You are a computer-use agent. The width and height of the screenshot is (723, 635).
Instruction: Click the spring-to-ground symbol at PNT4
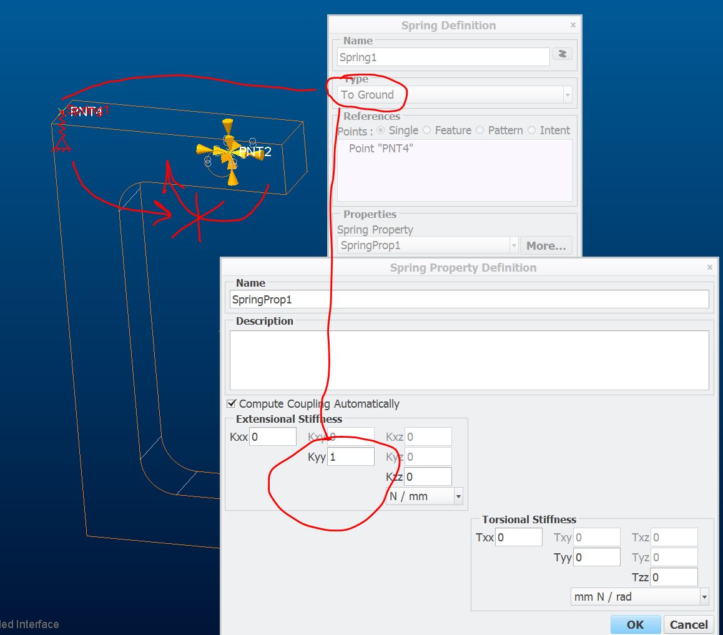coord(62,132)
